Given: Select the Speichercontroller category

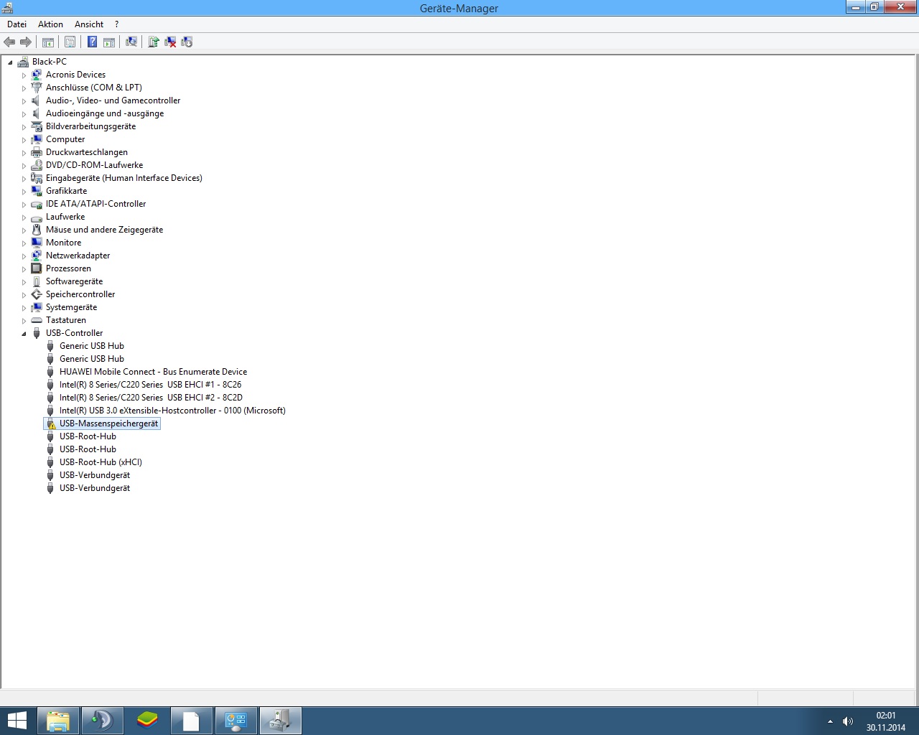Looking at the screenshot, I should click(80, 294).
